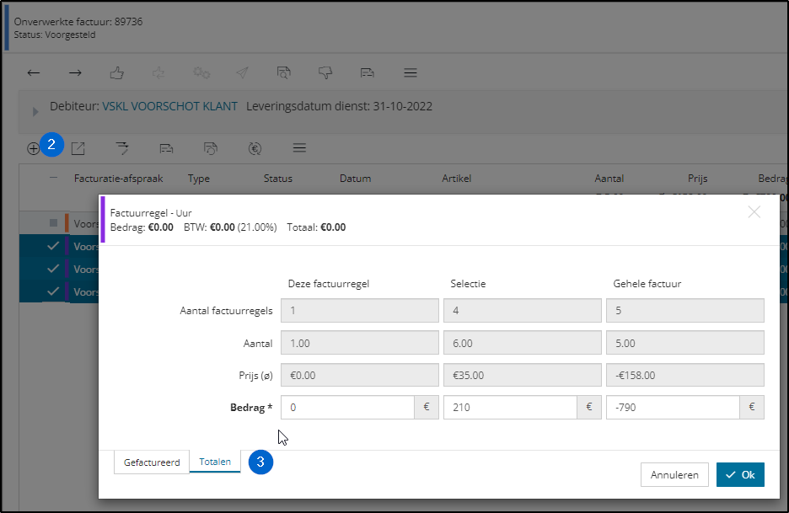This screenshot has height=513, width=789.
Task: Click the Aantal field showing 1.00
Action: click(x=360, y=343)
